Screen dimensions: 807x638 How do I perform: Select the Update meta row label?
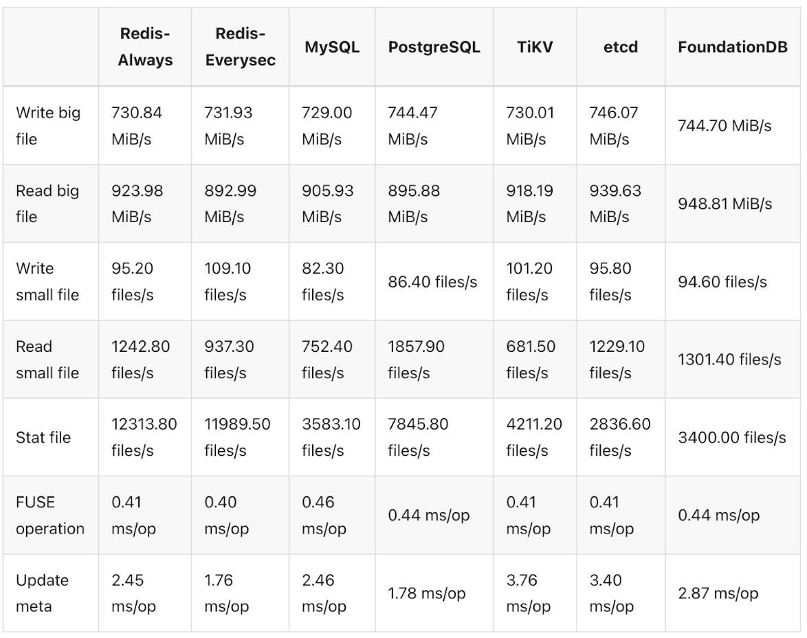click(x=43, y=593)
